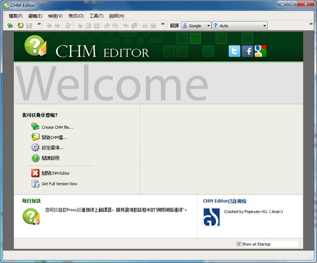Image resolution: width=317 pixels, height=263 pixels.
Task: Click the Open CHM file toolbar icon
Action: point(20,26)
